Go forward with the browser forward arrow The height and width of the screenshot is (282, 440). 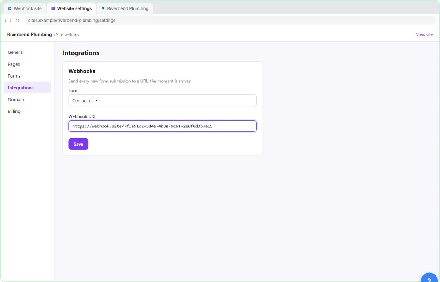11,21
